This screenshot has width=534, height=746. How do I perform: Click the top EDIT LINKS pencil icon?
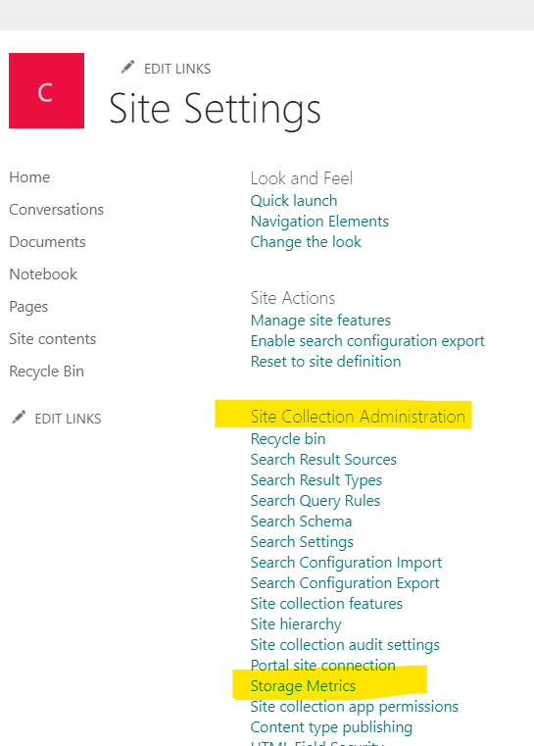coord(127,67)
